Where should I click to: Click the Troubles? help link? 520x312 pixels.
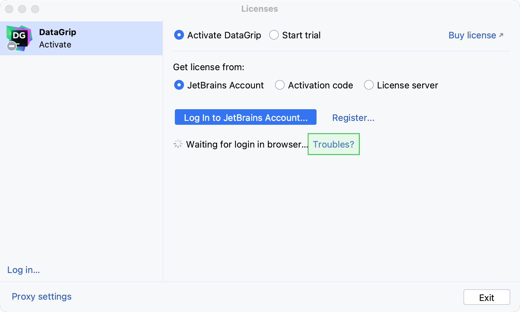tap(333, 144)
